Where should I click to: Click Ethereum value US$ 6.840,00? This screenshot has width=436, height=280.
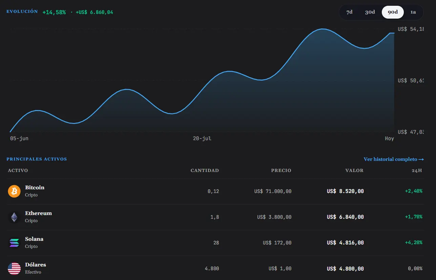[x=345, y=217]
